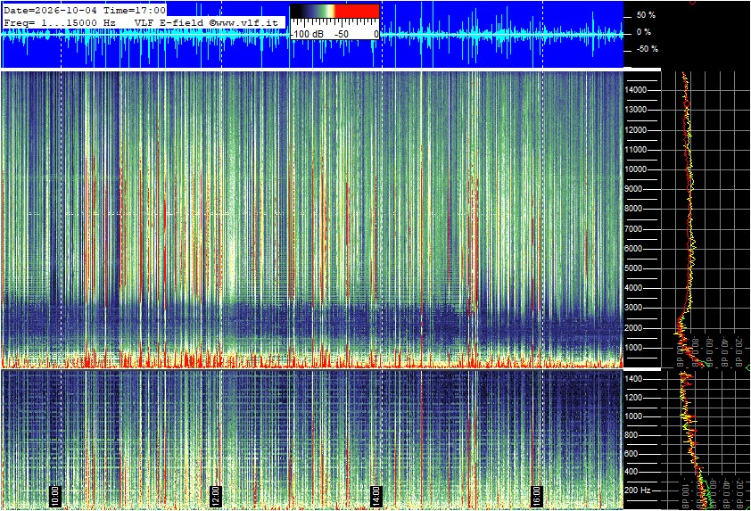The height and width of the screenshot is (511, 751).
Task: Click the 12:00 time marker label
Action: pos(216,496)
